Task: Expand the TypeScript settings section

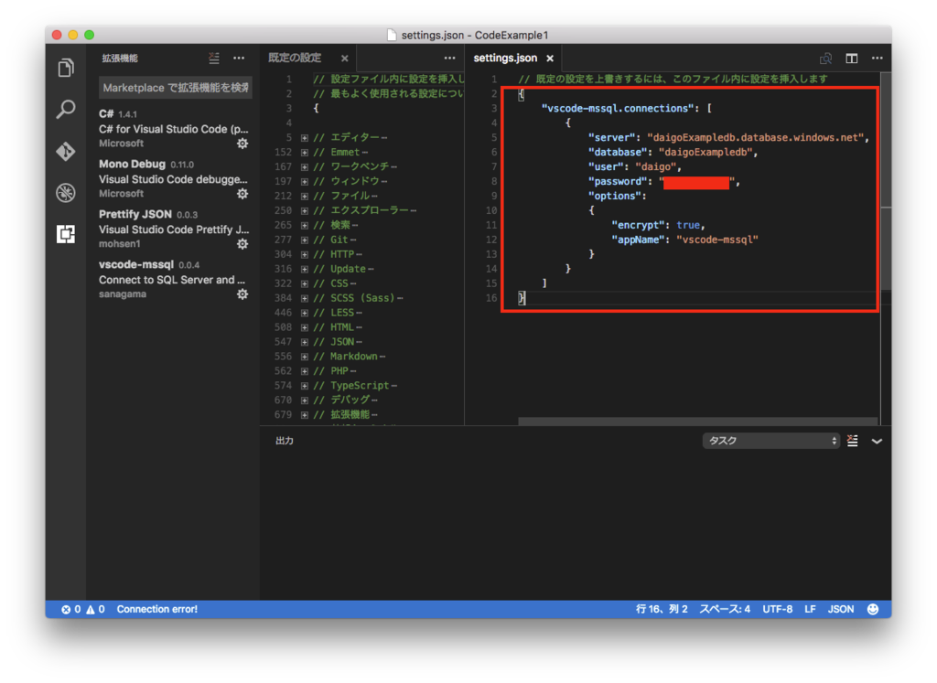Action: (x=305, y=386)
